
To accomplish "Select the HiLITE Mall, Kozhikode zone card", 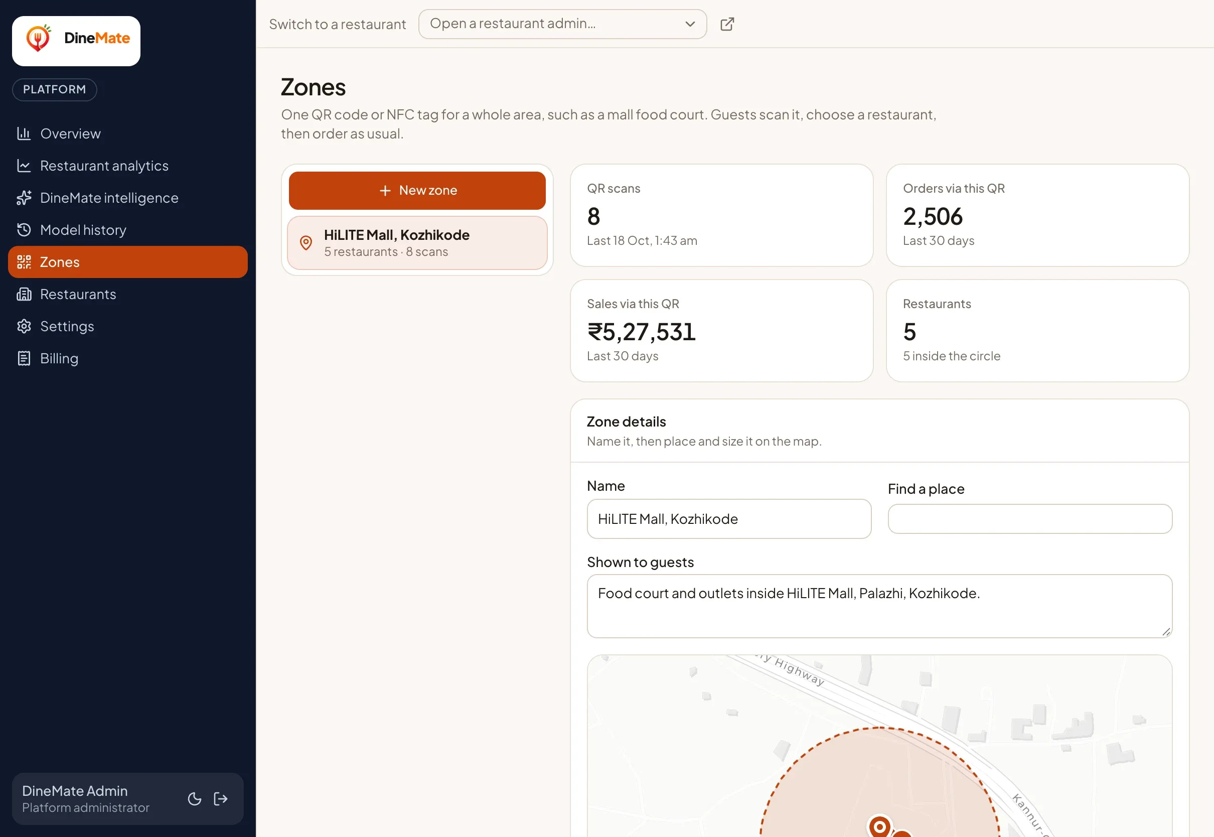I will pyautogui.click(x=417, y=243).
